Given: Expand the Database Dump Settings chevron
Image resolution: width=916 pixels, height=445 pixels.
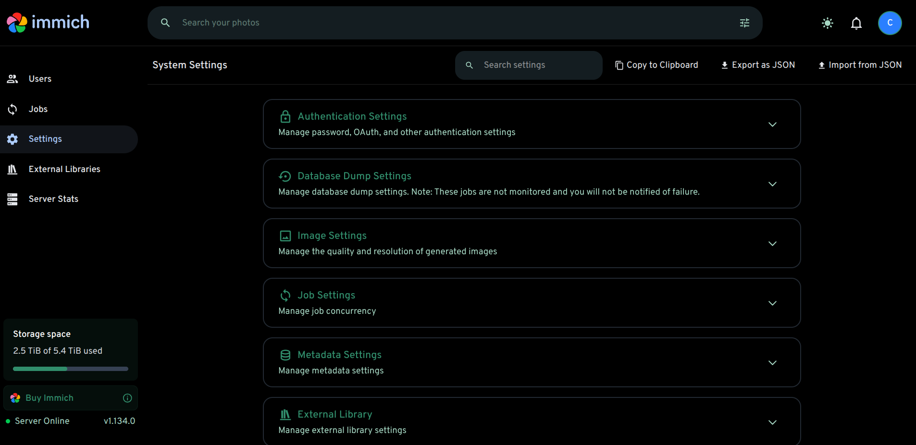Looking at the screenshot, I should (x=772, y=184).
